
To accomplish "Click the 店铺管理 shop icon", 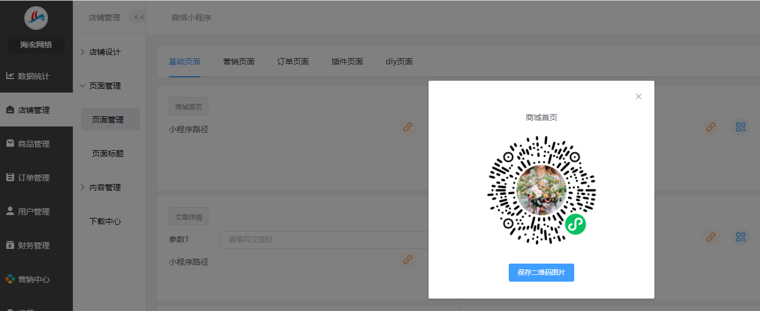I will pos(10,110).
